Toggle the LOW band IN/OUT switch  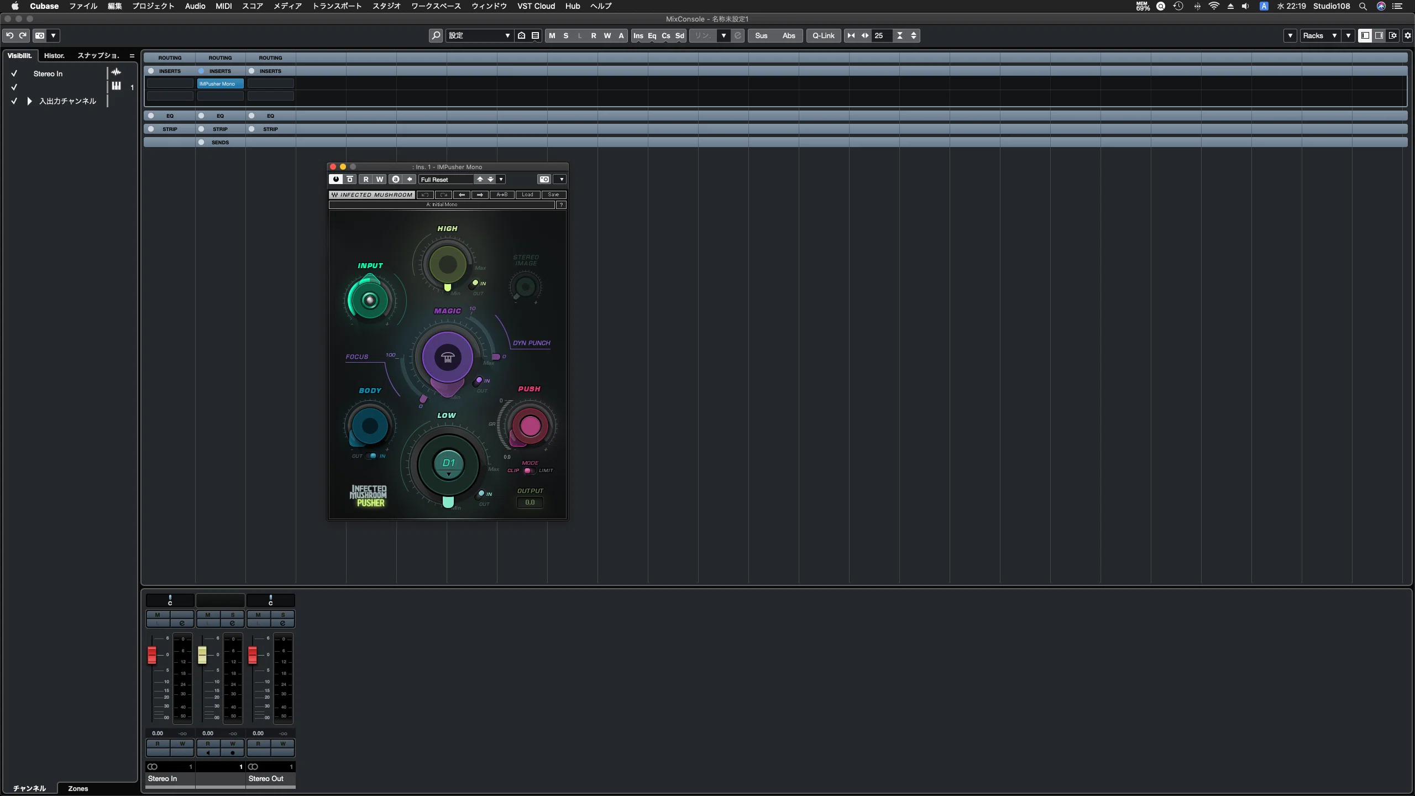click(480, 495)
